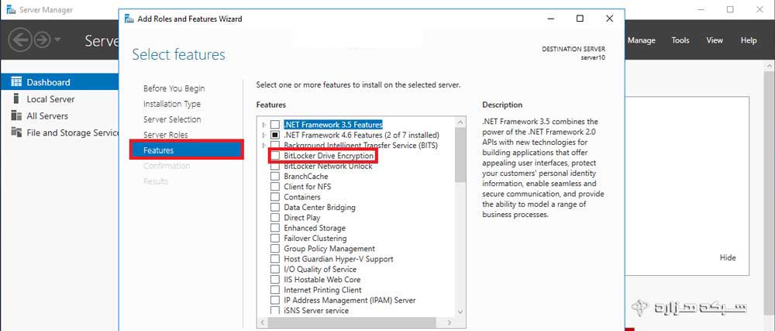Go to Server Roles step
Viewport: 775px width, 331px height.
tap(166, 134)
